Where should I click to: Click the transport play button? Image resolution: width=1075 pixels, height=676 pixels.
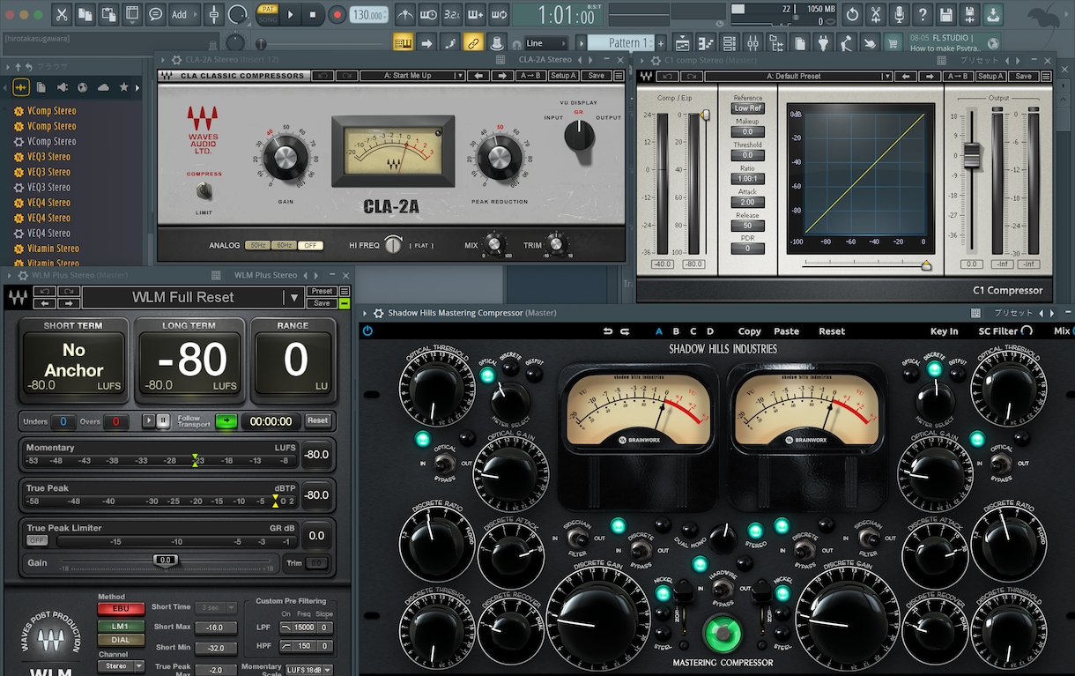[291, 14]
